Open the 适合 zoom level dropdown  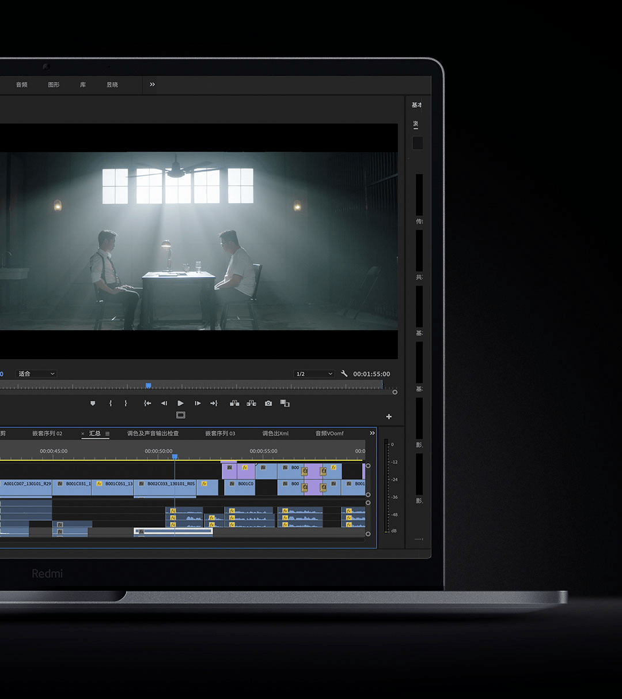(36, 374)
